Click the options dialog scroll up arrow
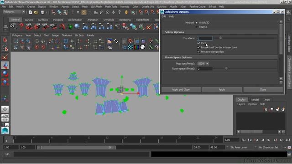 point(281,22)
